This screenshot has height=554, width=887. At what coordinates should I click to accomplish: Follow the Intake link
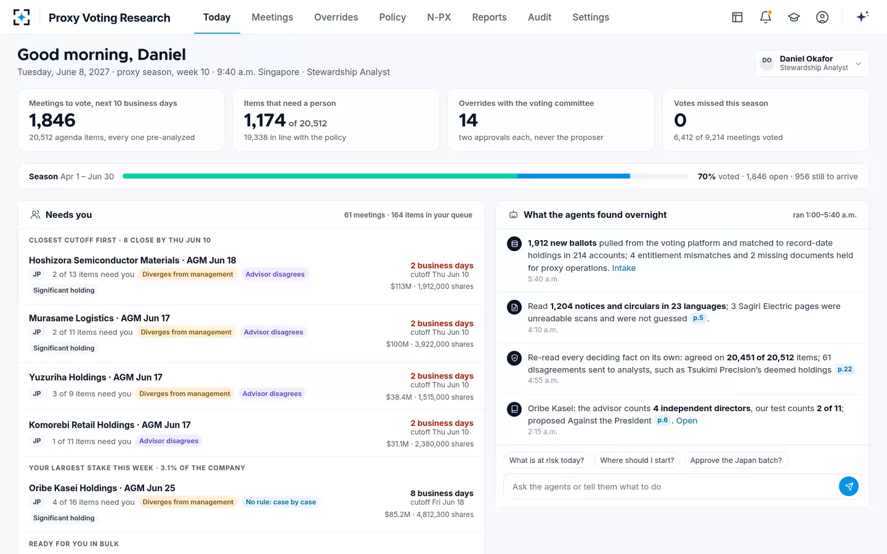(x=623, y=268)
